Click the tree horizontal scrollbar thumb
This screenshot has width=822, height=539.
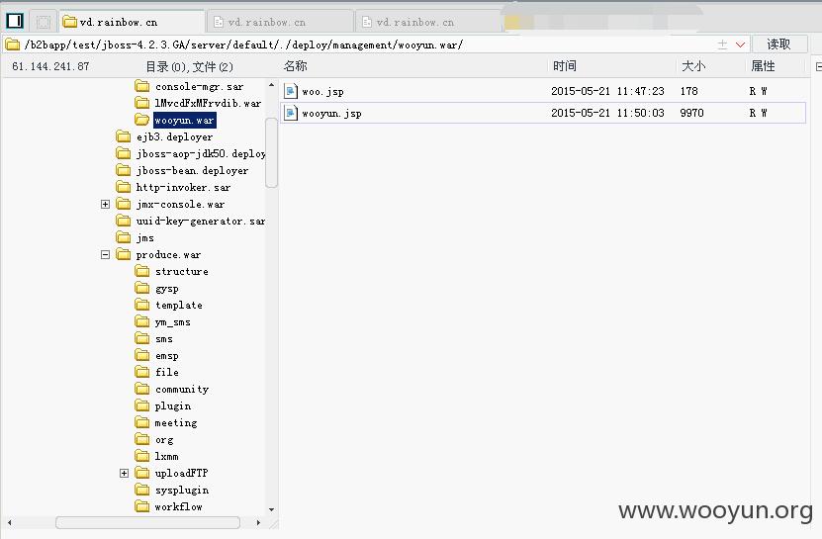[147, 522]
